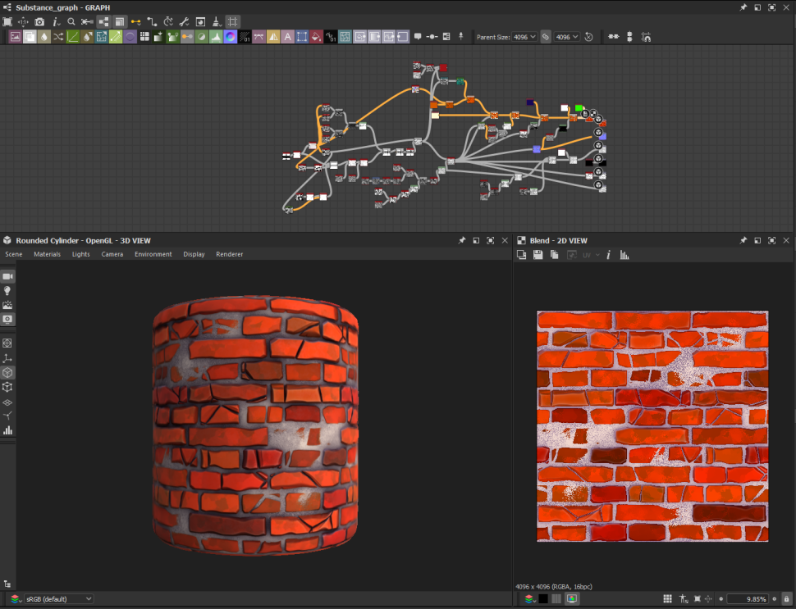This screenshot has height=609, width=796.
Task: Add a Blur node (water drop icon)
Action: pyautogui.click(x=44, y=37)
